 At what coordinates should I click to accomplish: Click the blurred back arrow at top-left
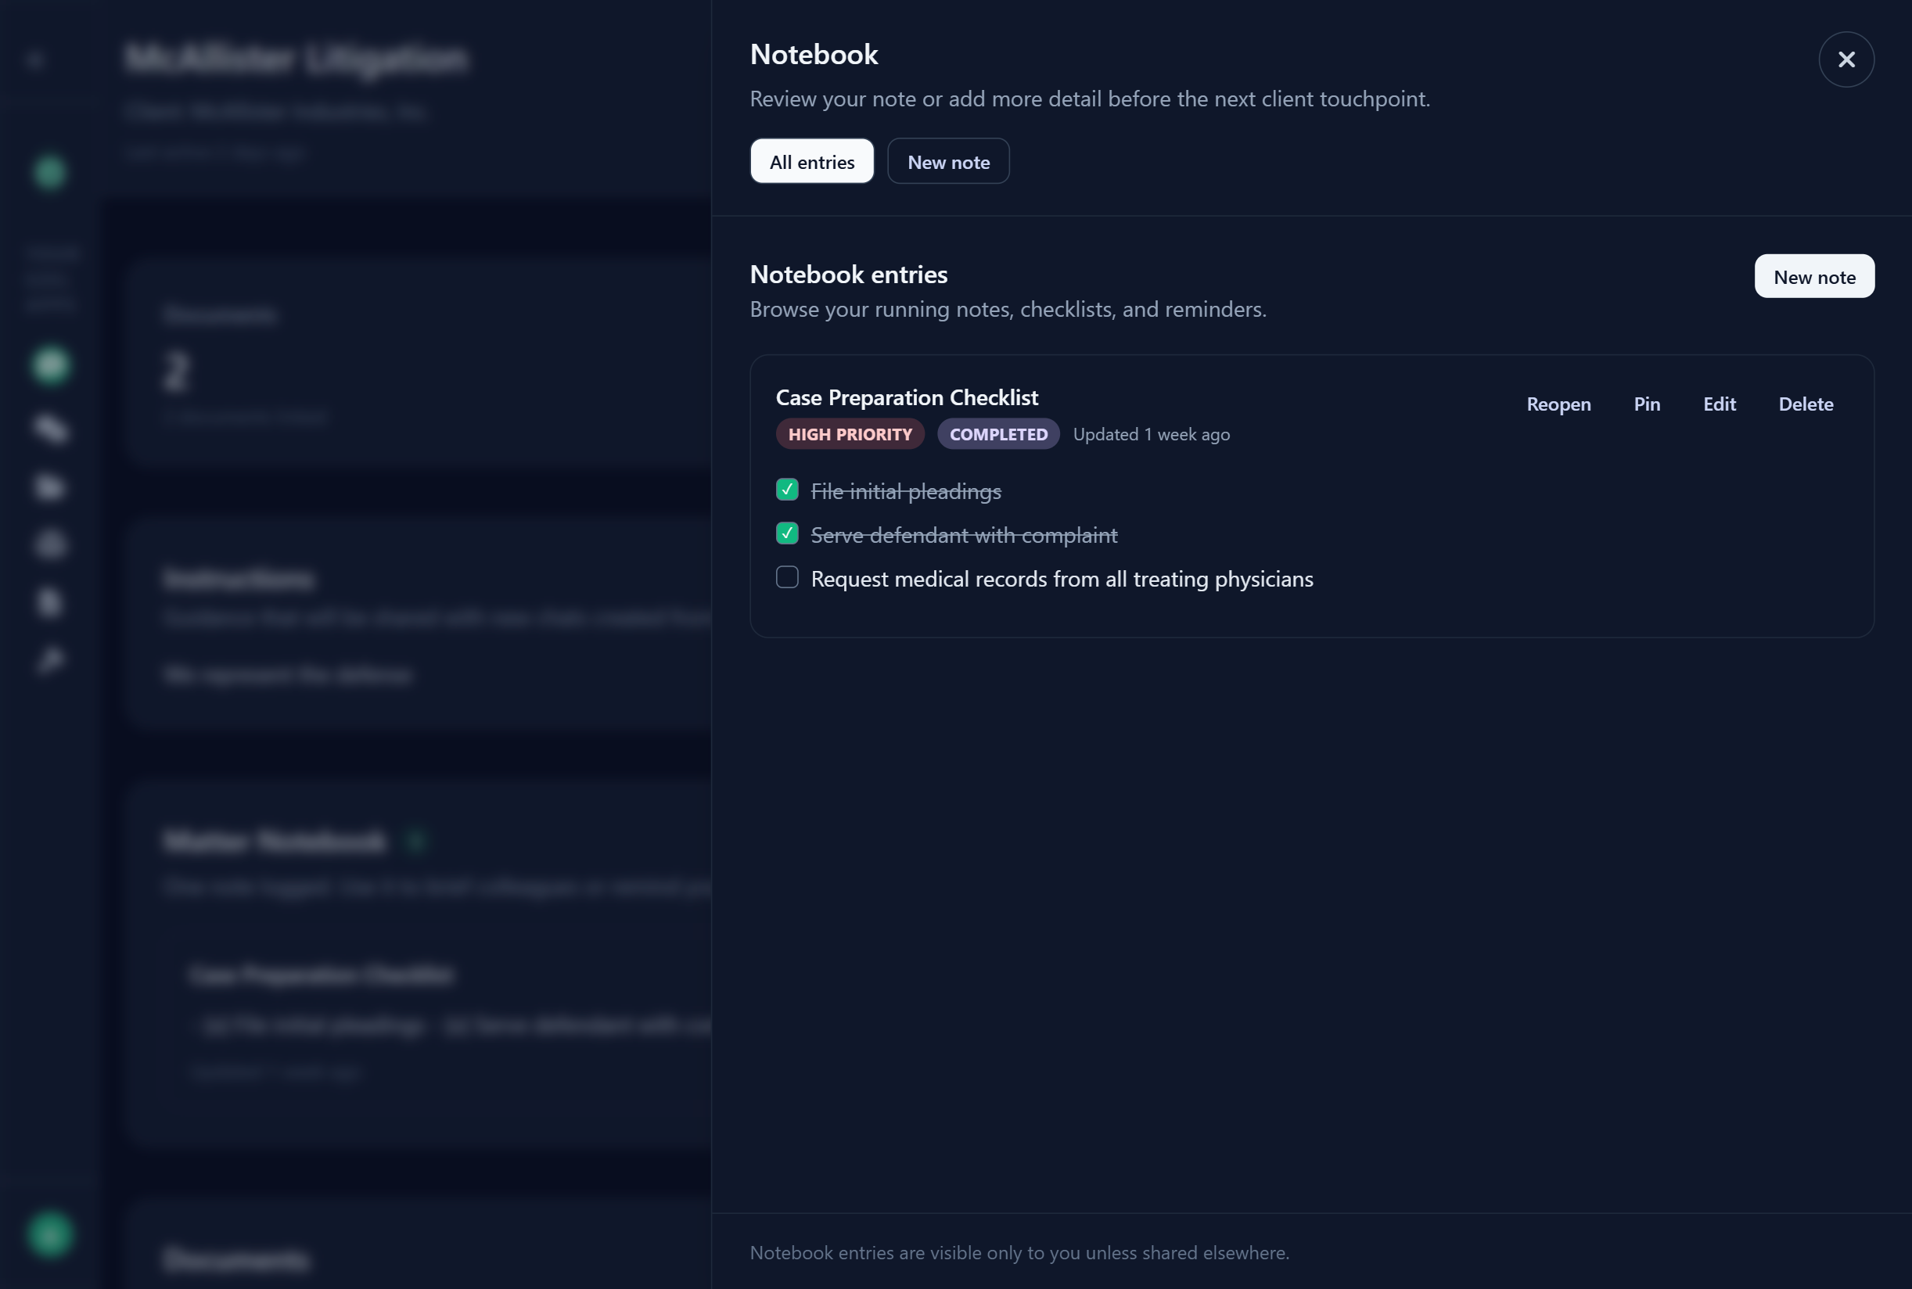pos(34,60)
